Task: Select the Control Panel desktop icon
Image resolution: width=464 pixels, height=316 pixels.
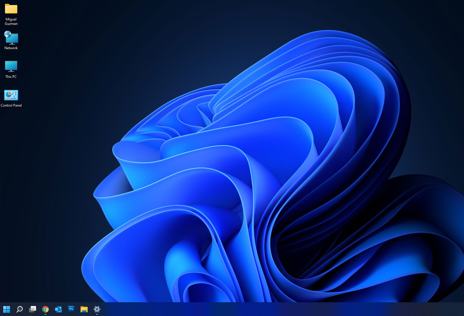Action: pos(11,95)
